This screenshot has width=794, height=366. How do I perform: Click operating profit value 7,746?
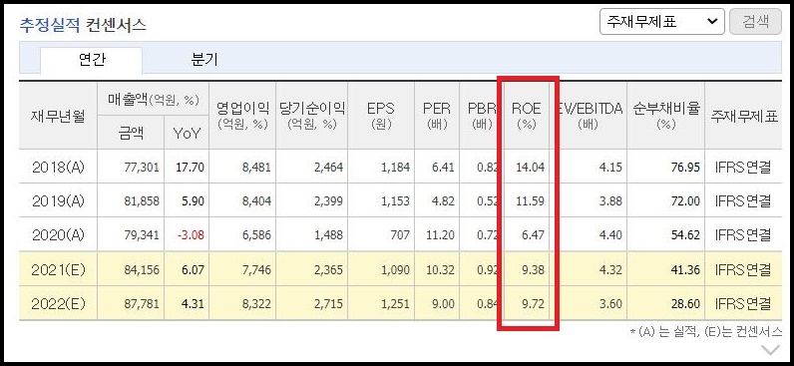coord(256,270)
